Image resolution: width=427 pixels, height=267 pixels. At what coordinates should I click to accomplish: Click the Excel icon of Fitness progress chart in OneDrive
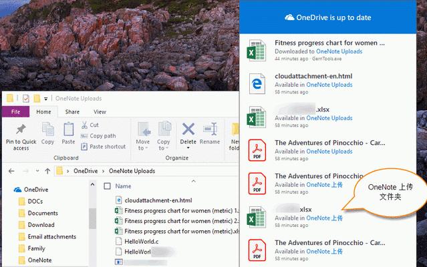click(256, 51)
